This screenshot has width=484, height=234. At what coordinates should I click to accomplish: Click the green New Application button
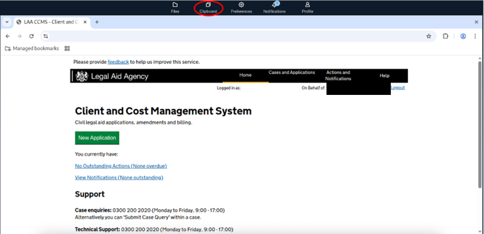pyautogui.click(x=97, y=138)
